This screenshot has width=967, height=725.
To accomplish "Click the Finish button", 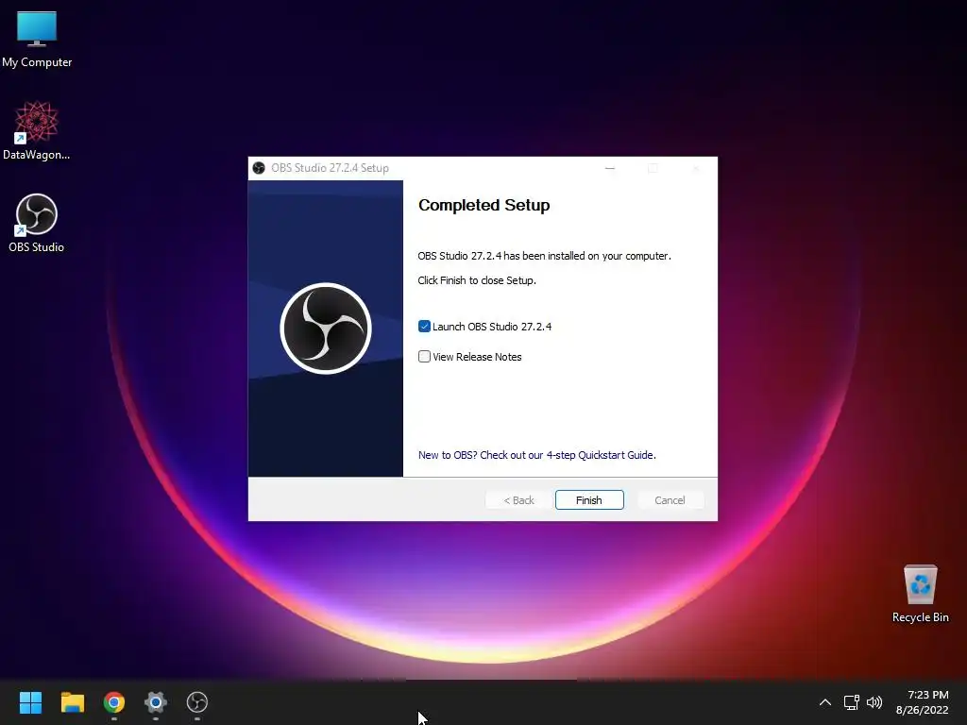I will (x=589, y=500).
